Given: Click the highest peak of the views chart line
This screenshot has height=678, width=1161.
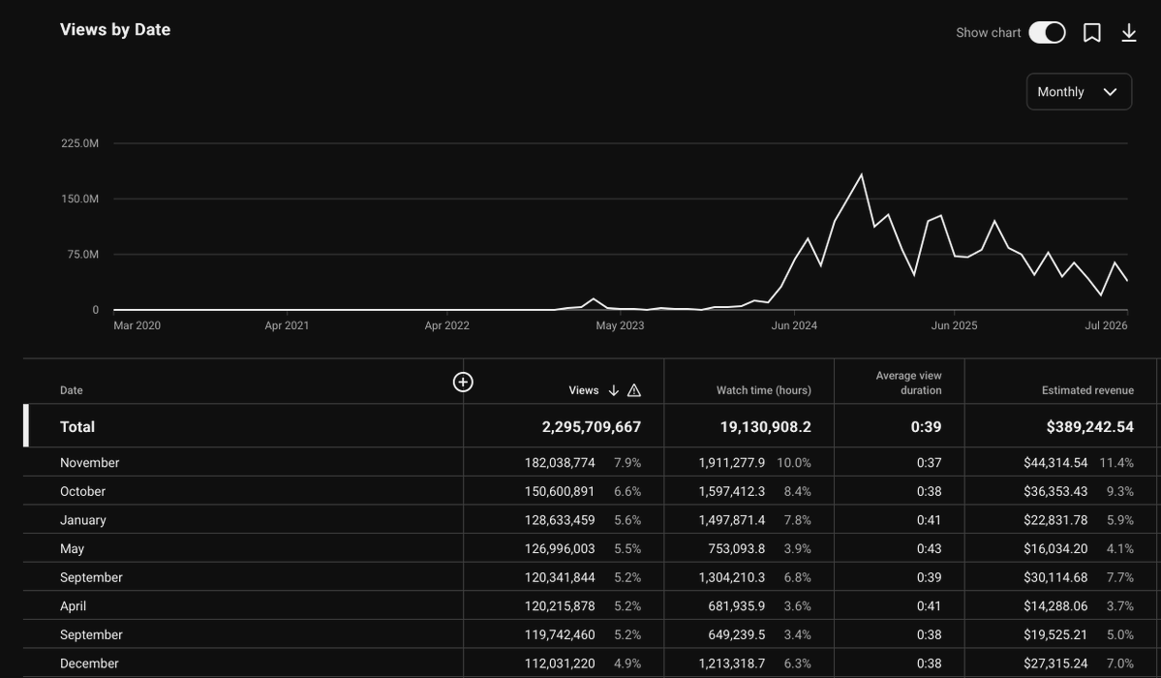Looking at the screenshot, I should coord(861,175).
